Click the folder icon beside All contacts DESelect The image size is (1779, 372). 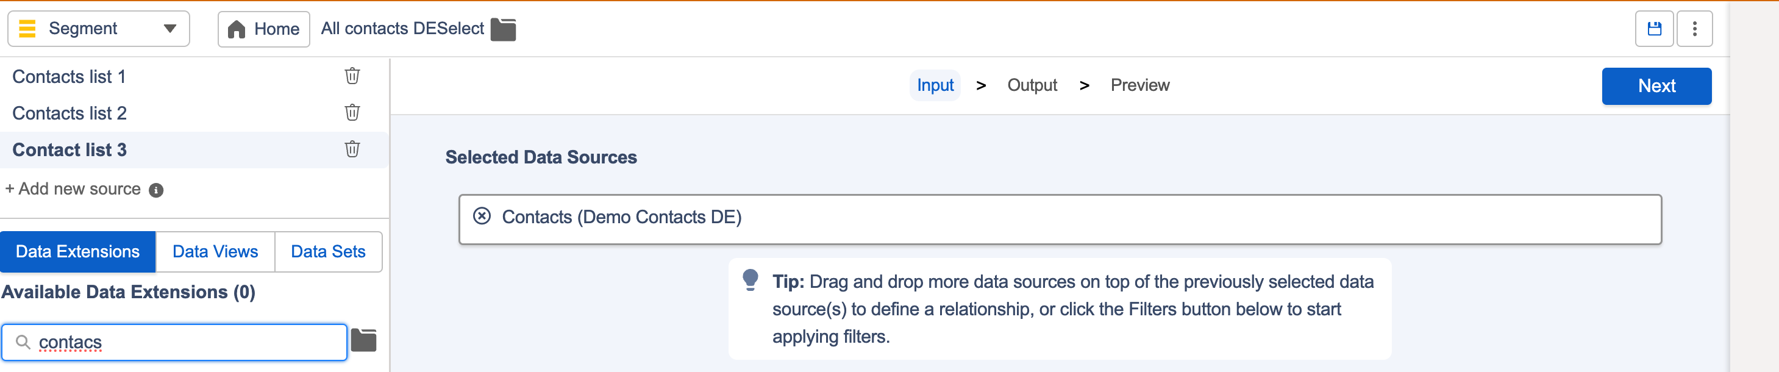pyautogui.click(x=504, y=30)
